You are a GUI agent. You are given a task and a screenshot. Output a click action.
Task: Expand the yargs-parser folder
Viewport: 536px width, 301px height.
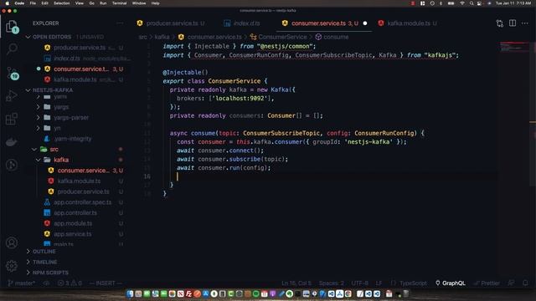(71, 117)
